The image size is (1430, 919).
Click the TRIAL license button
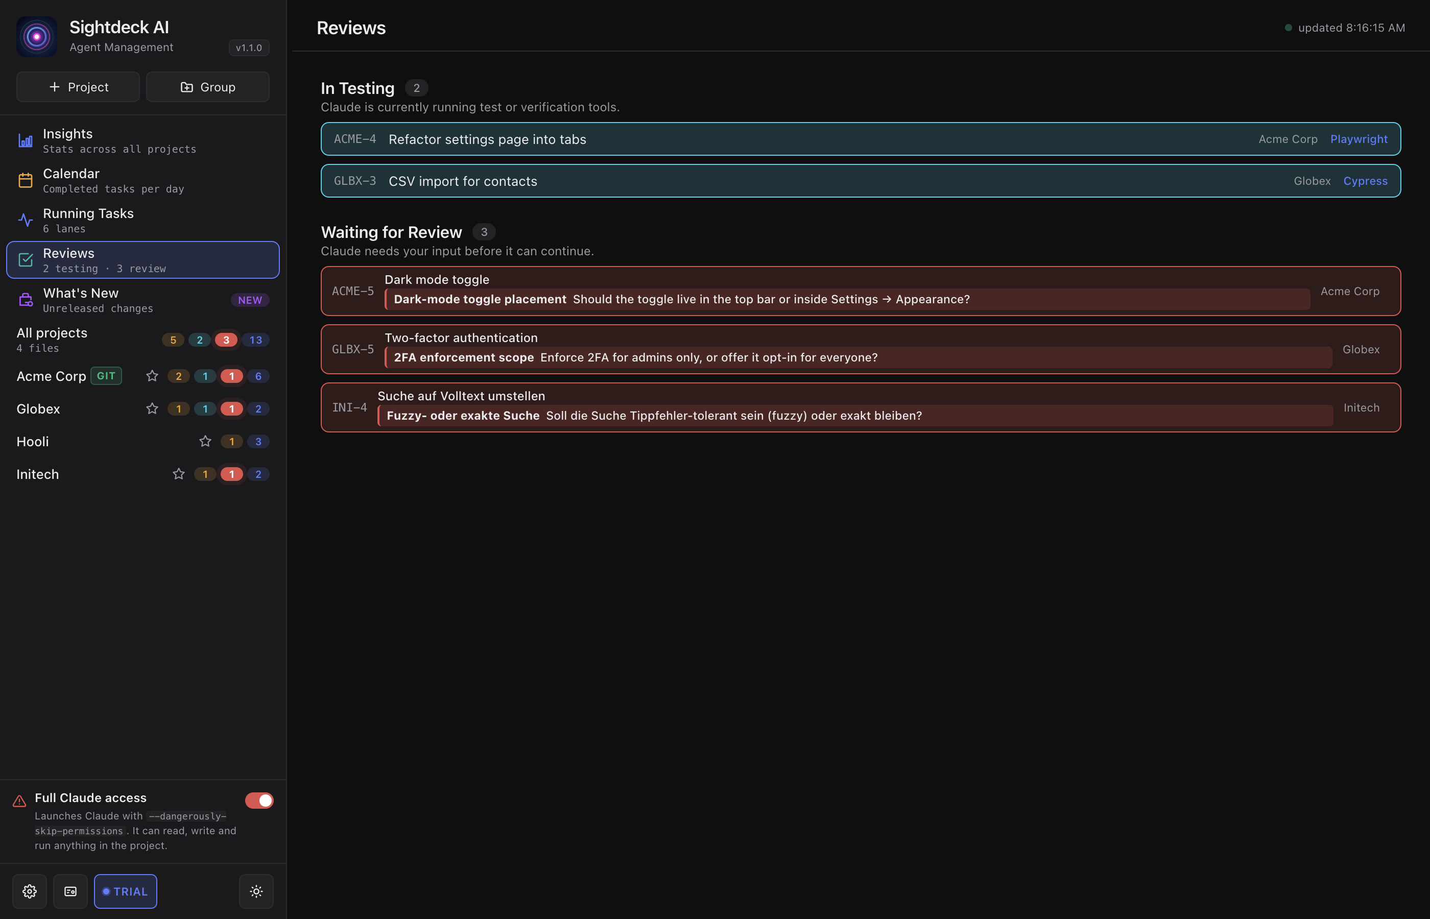(x=125, y=891)
